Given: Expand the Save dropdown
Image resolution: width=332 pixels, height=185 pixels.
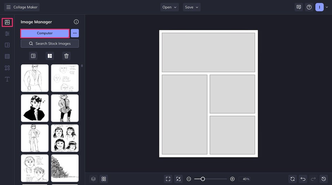Looking at the screenshot, I should tap(192, 7).
